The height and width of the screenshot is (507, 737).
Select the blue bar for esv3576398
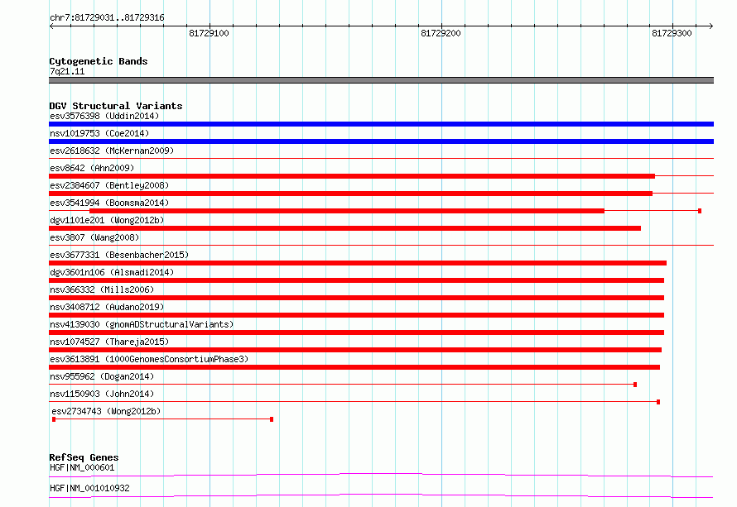(381, 124)
